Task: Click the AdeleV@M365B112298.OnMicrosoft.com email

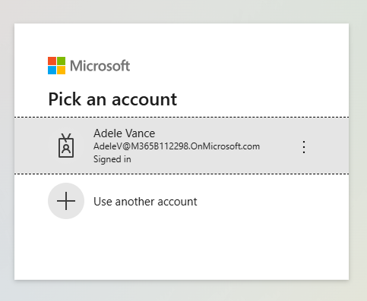Action: click(x=176, y=146)
